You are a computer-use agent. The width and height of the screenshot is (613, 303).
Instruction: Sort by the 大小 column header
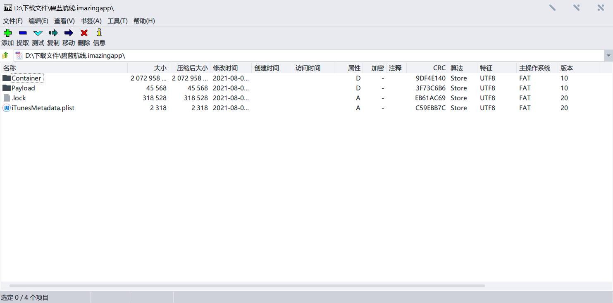tap(160, 68)
